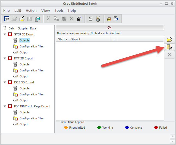Click the remove X button beside table

[x=169, y=55]
